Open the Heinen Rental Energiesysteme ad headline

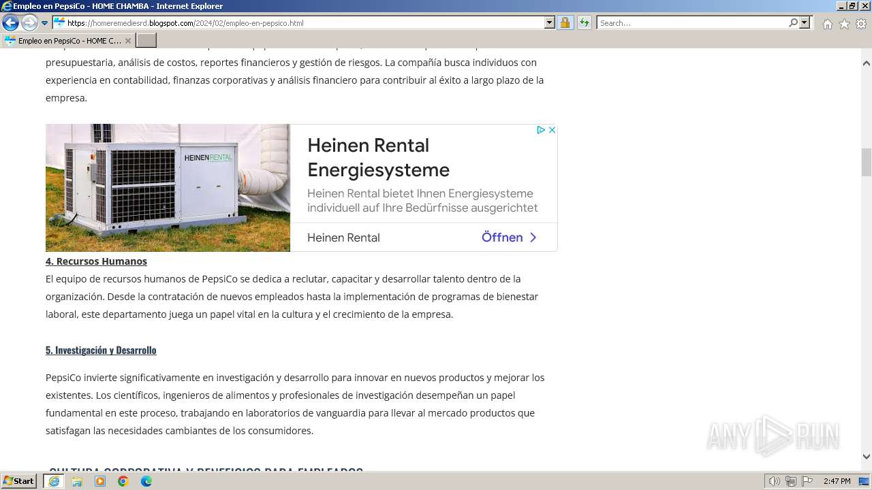378,157
